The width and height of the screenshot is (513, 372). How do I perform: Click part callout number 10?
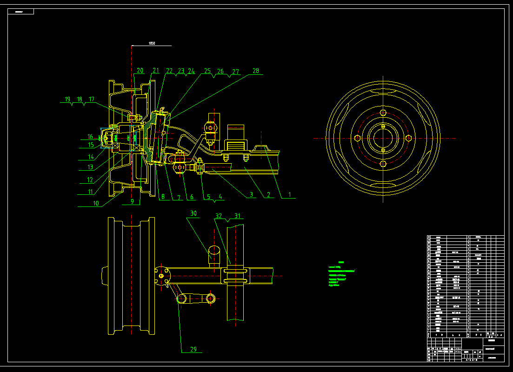(96, 203)
